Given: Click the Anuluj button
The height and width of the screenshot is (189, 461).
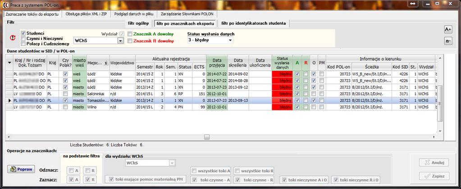Looking at the screenshot, I should 434,163.
